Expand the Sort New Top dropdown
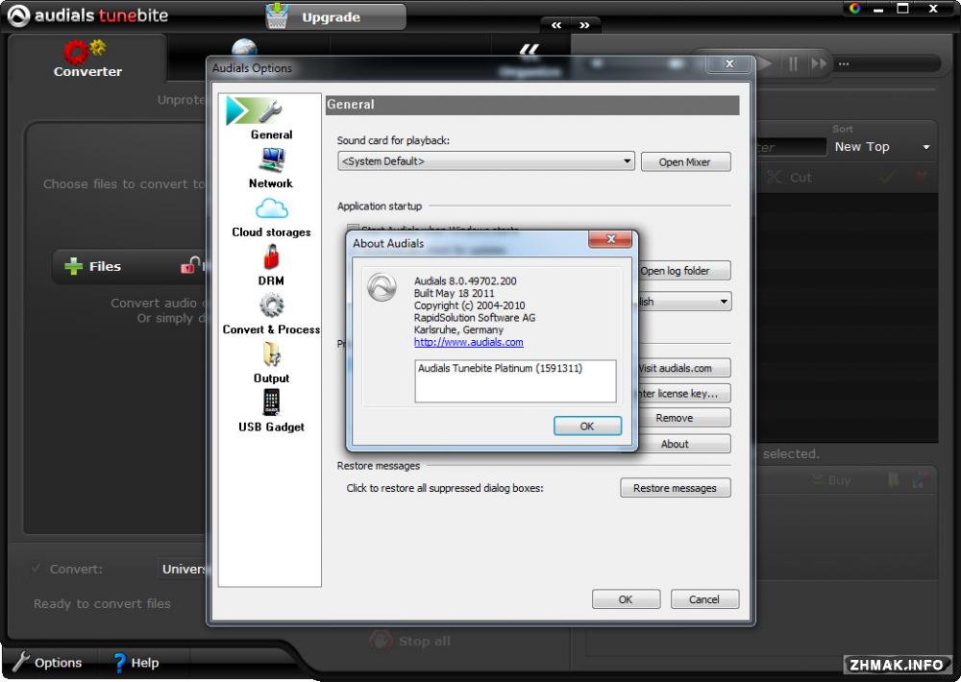Image resolution: width=961 pixels, height=682 pixels. tap(881, 146)
